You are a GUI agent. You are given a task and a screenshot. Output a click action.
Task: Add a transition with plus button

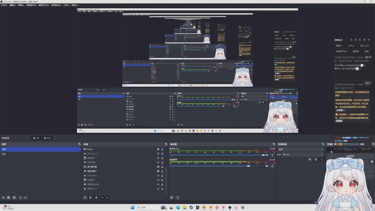pos(310,159)
